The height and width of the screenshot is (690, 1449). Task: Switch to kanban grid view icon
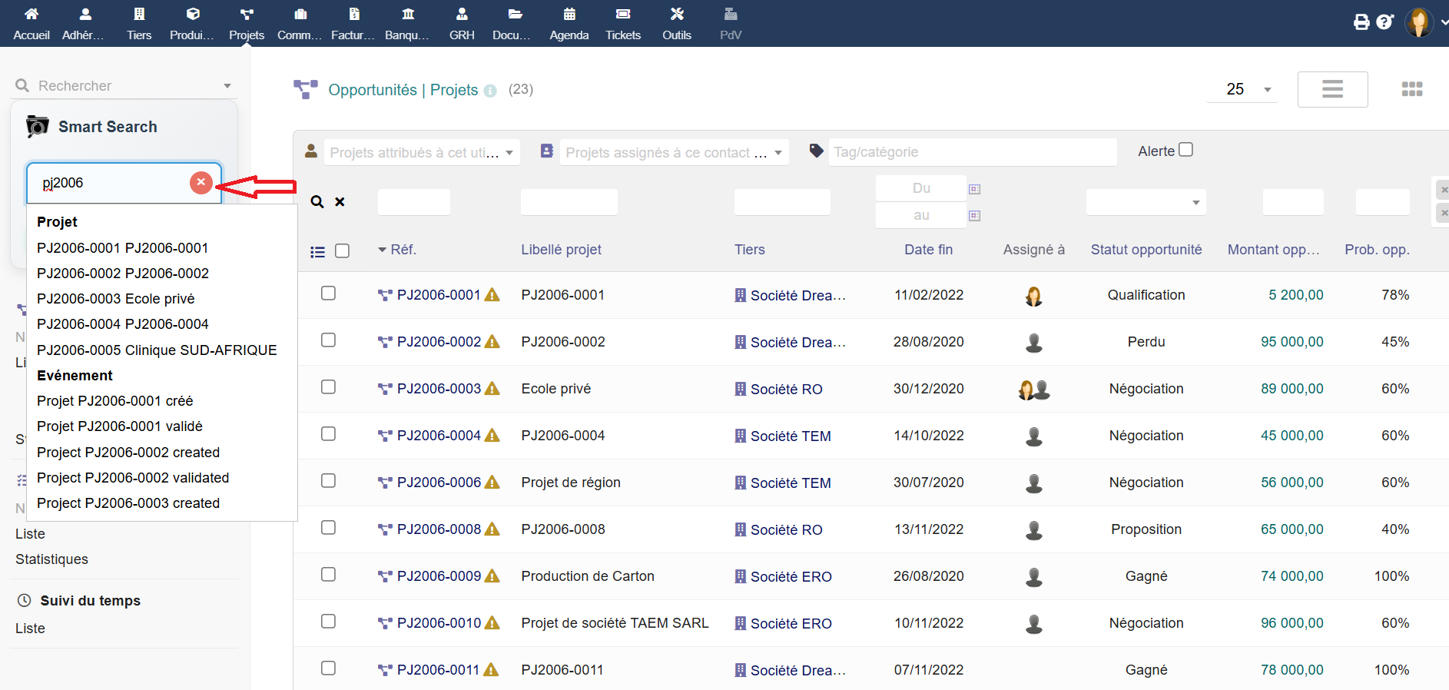click(x=1411, y=89)
